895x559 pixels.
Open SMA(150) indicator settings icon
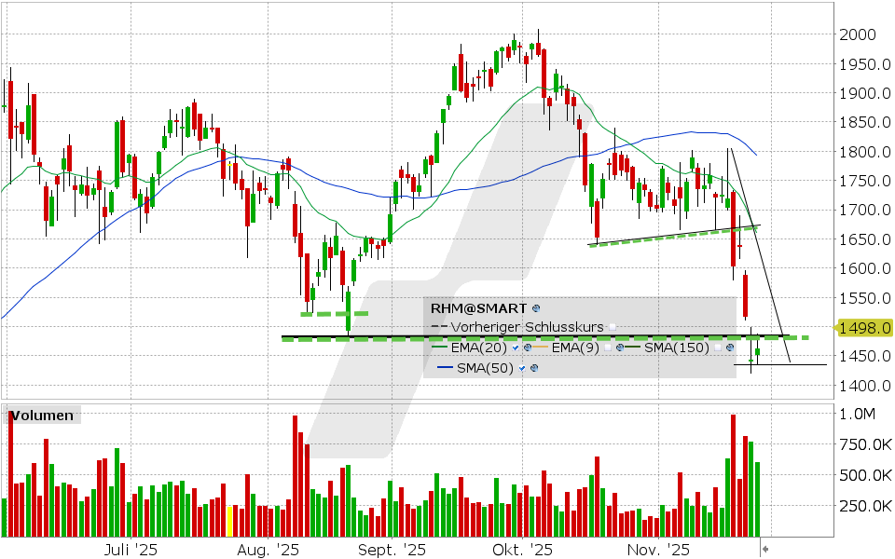[730, 347]
